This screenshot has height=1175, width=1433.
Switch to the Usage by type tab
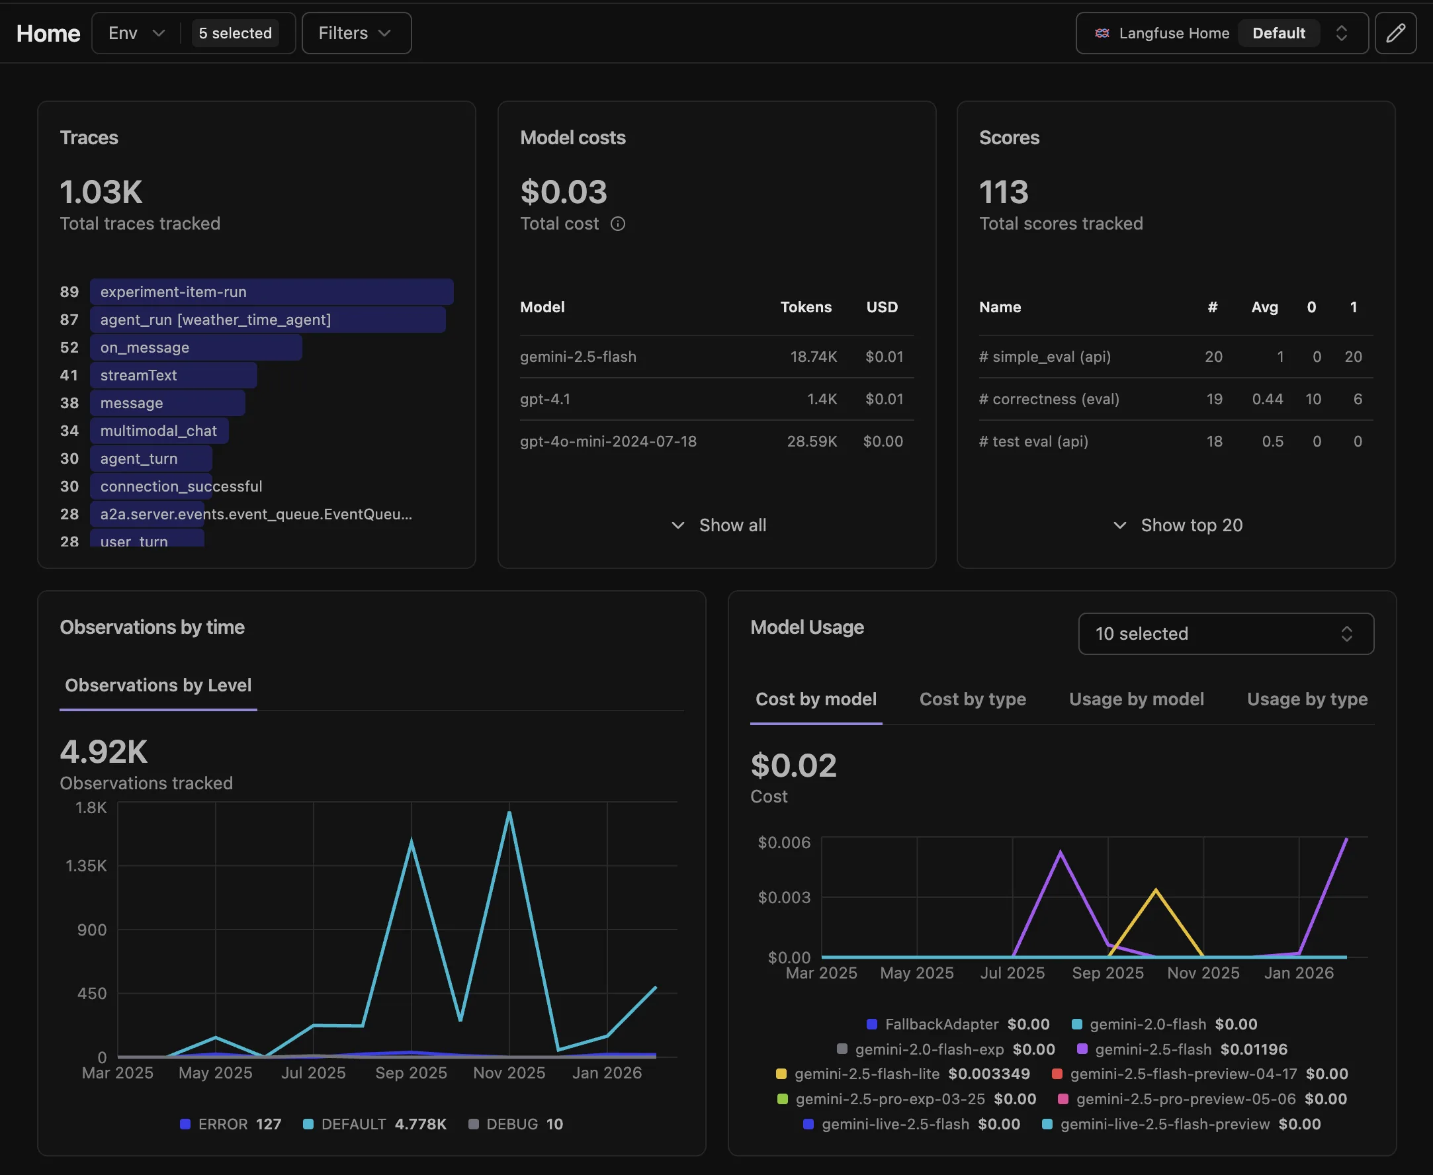[x=1307, y=699]
